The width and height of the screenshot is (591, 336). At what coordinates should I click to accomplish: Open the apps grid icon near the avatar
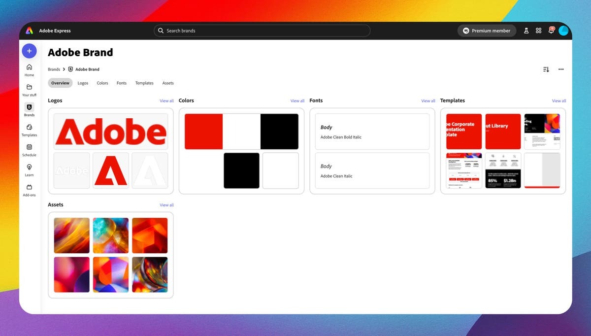(539, 30)
